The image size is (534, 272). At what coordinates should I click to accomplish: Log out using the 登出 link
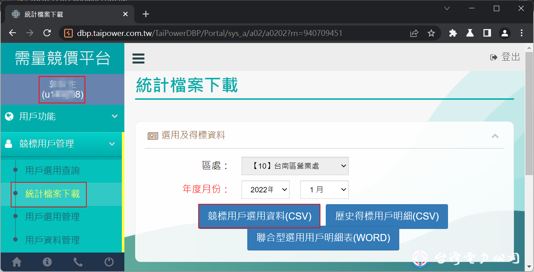point(505,57)
